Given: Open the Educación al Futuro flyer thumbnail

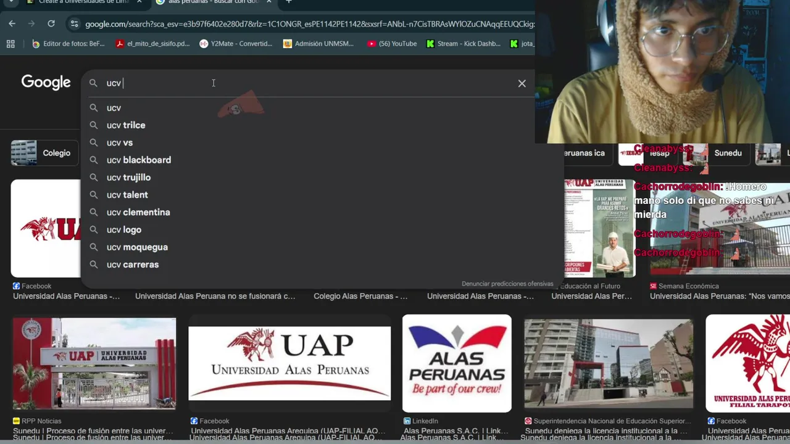Looking at the screenshot, I should tap(599, 228).
